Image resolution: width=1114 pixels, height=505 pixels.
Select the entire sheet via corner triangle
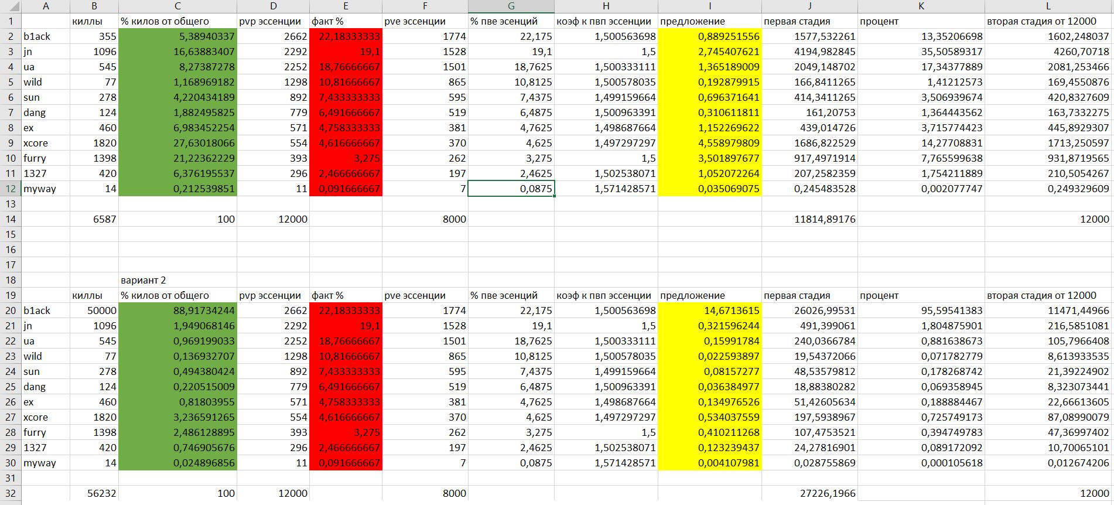(x=11, y=6)
